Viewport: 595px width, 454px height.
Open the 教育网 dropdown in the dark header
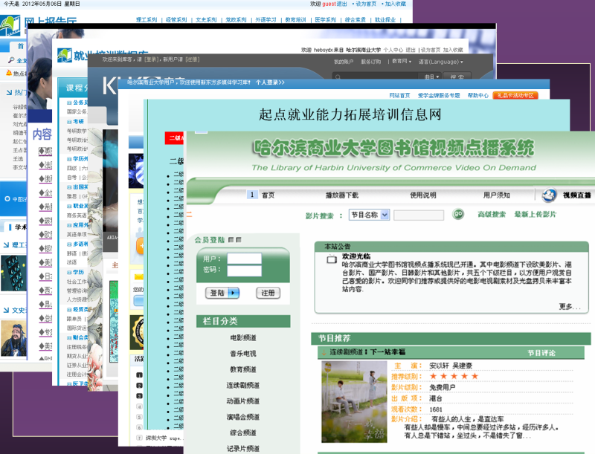coord(402,62)
